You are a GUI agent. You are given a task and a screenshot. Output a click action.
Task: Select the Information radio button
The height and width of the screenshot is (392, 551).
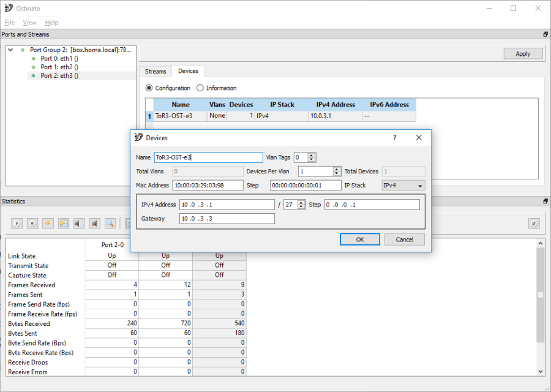click(x=200, y=88)
